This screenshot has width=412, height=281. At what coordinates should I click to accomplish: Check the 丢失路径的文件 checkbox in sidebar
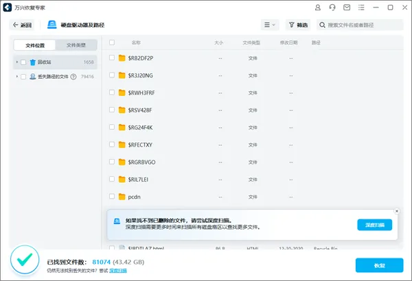click(x=23, y=77)
